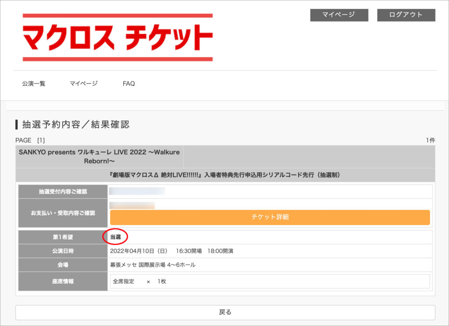Go to 公演一覧 in the navigation menu
The width and height of the screenshot is (449, 326).
click(34, 83)
